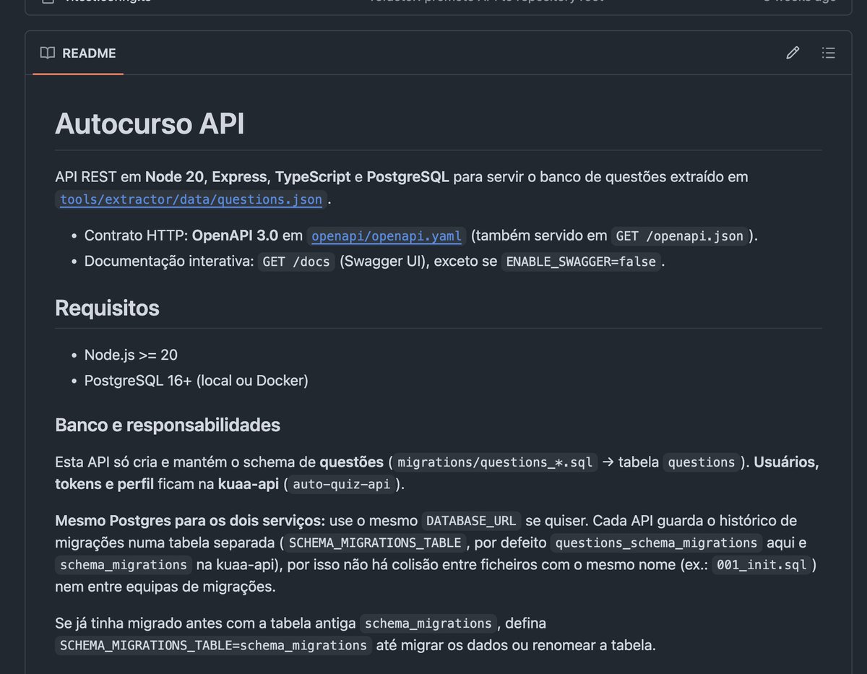Open the README edit pencil icon
This screenshot has width=867, height=674.
[x=793, y=53]
